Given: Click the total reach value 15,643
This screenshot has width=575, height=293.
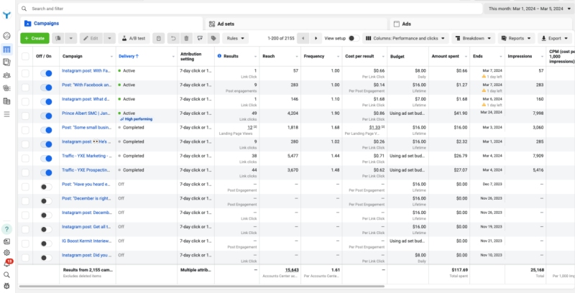Looking at the screenshot, I should [x=292, y=270].
